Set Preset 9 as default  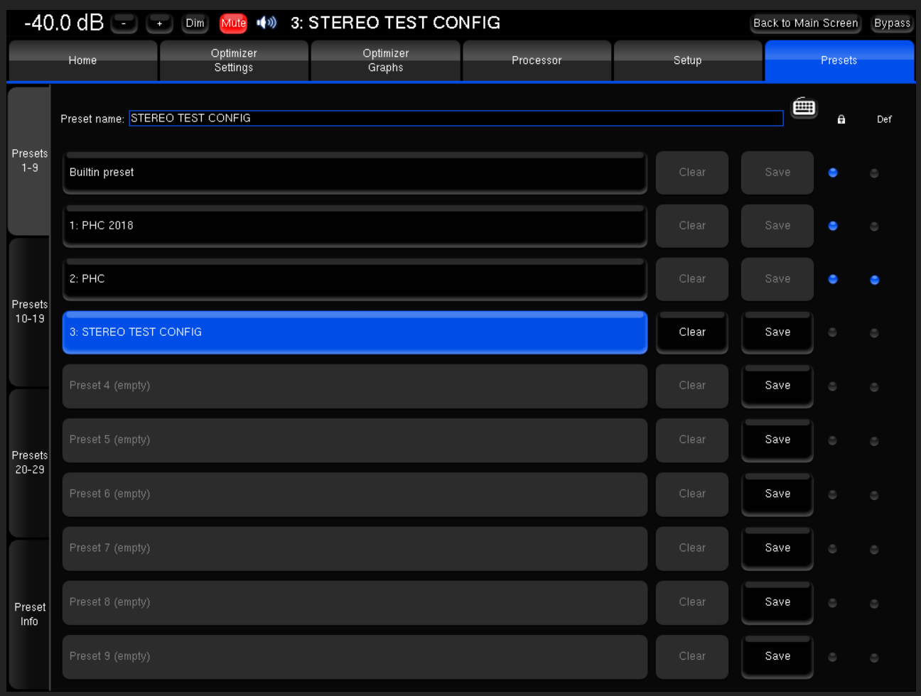pyautogui.click(x=875, y=658)
